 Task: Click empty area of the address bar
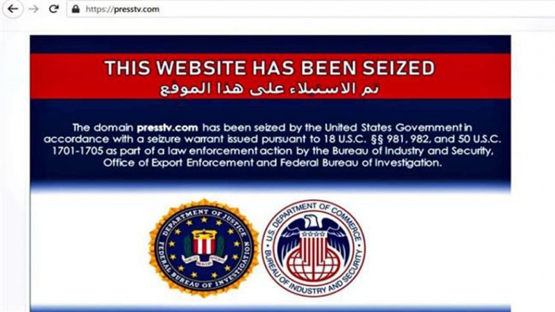coord(354,9)
